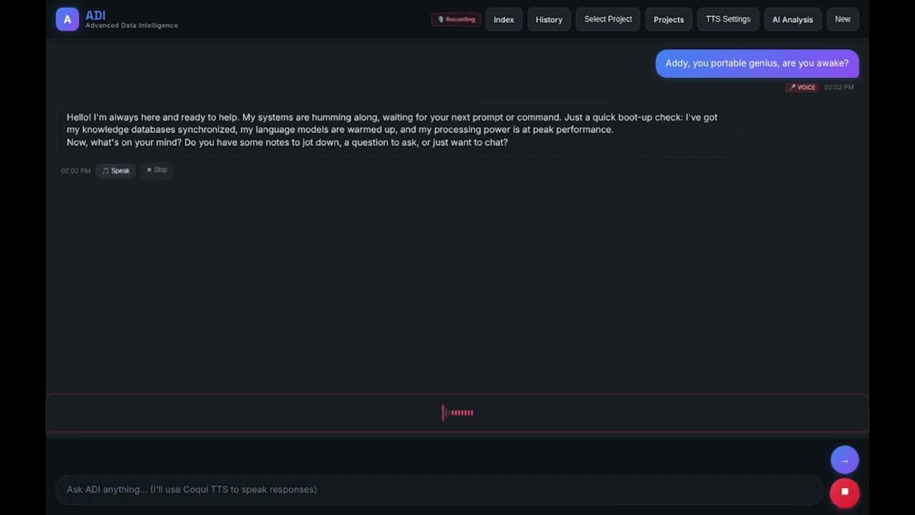This screenshot has width=915, height=515.
Task: Click the 02:02 PM timestamp beside VOICE tag
Action: [x=839, y=87]
